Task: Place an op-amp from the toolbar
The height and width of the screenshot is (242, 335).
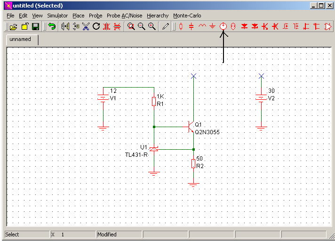Action: tap(327, 26)
